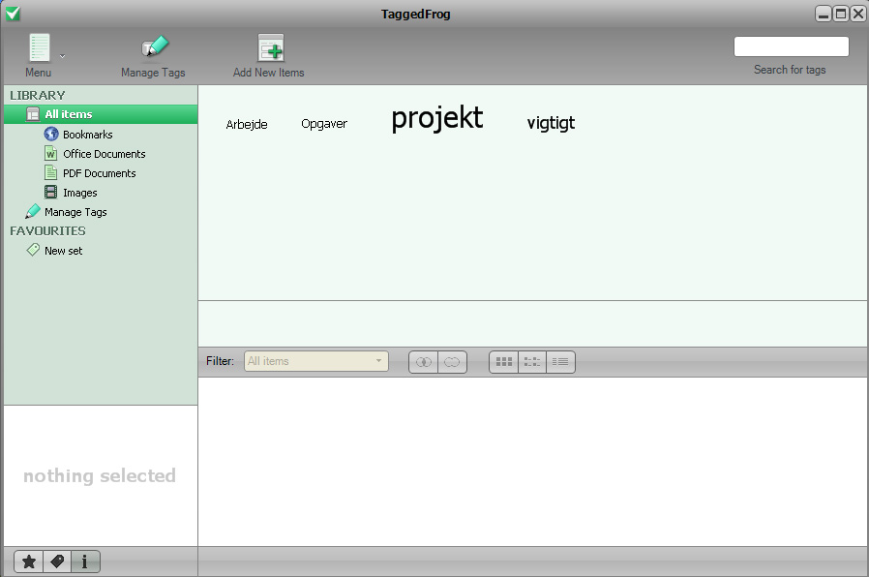Show the Images library category

tap(79, 193)
